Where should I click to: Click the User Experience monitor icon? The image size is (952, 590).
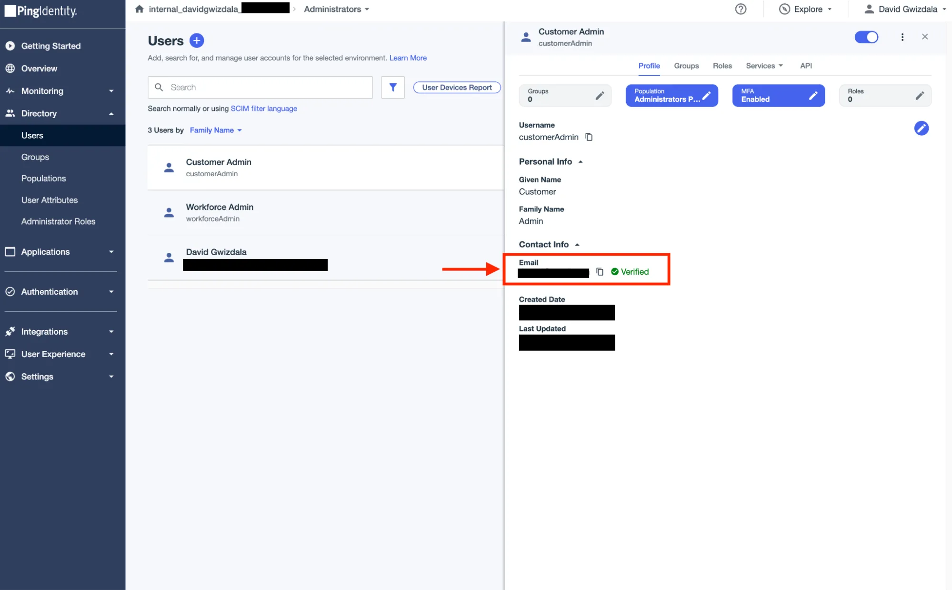10,354
